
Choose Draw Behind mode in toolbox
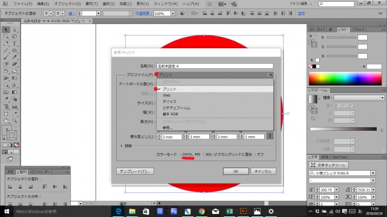tap(11, 152)
